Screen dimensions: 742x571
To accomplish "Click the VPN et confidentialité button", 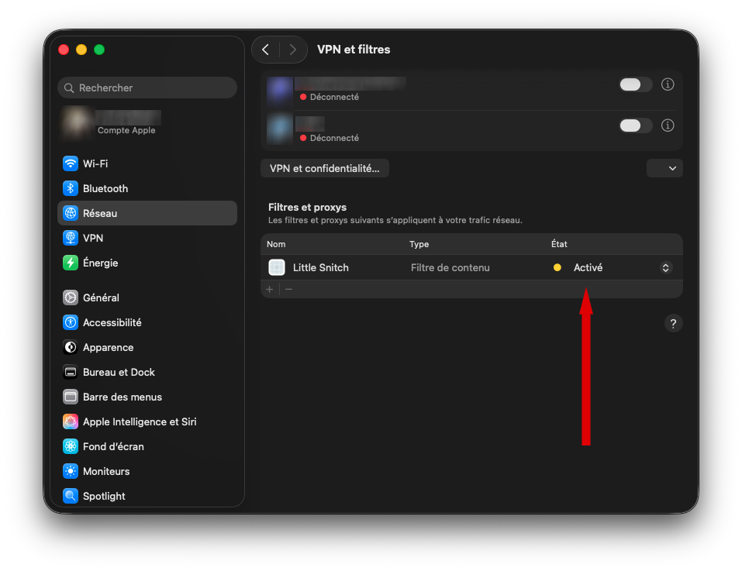I will click(324, 168).
